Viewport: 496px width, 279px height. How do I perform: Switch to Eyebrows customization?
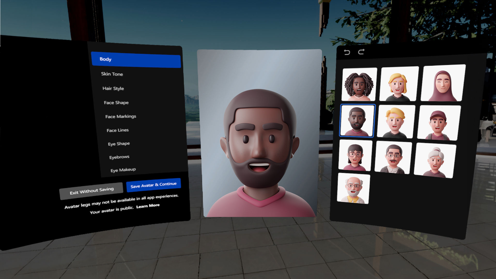pos(120,156)
